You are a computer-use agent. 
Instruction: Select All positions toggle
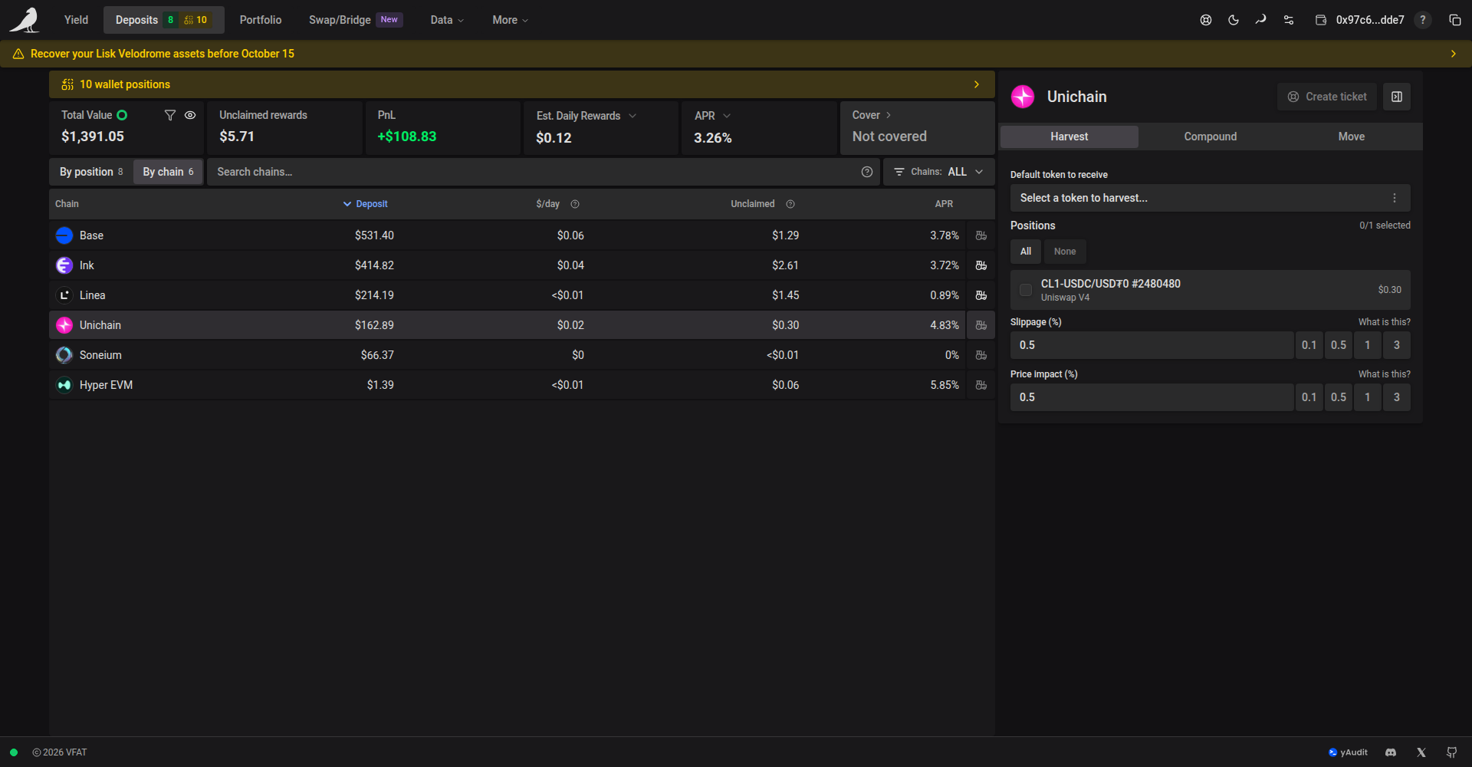click(x=1026, y=252)
